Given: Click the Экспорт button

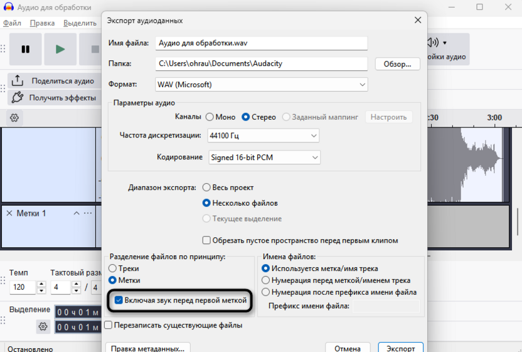Looking at the screenshot, I should pyautogui.click(x=400, y=348).
